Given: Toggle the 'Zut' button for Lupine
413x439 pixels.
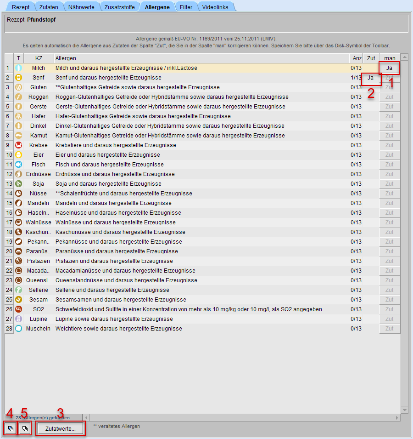Looking at the screenshot, I should (389, 319).
